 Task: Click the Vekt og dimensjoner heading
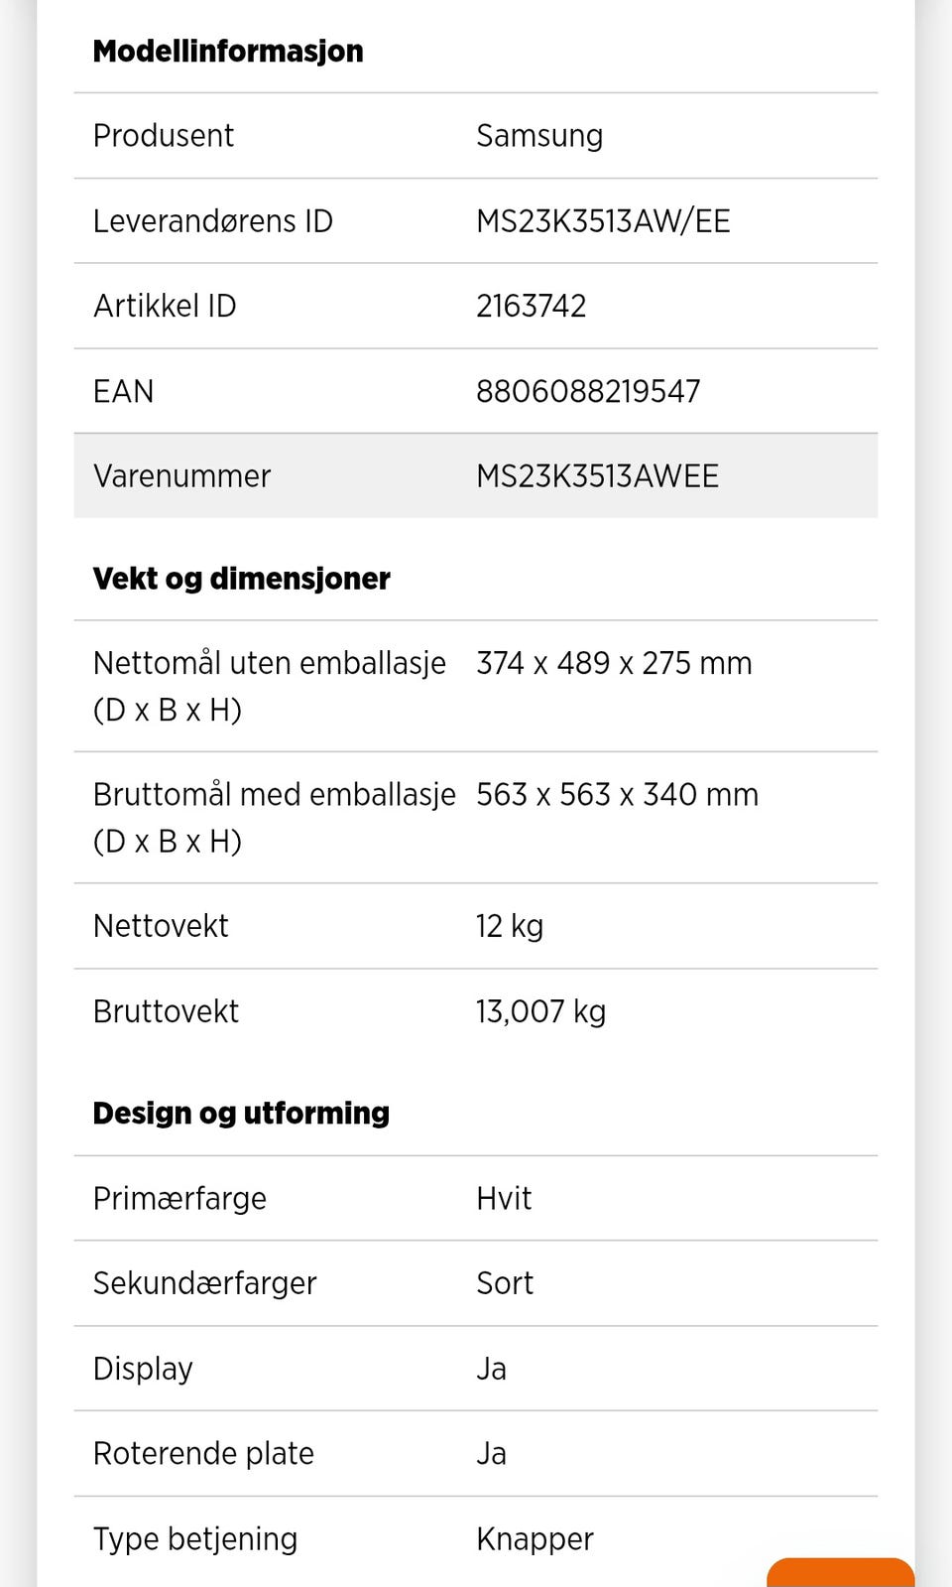tap(241, 579)
